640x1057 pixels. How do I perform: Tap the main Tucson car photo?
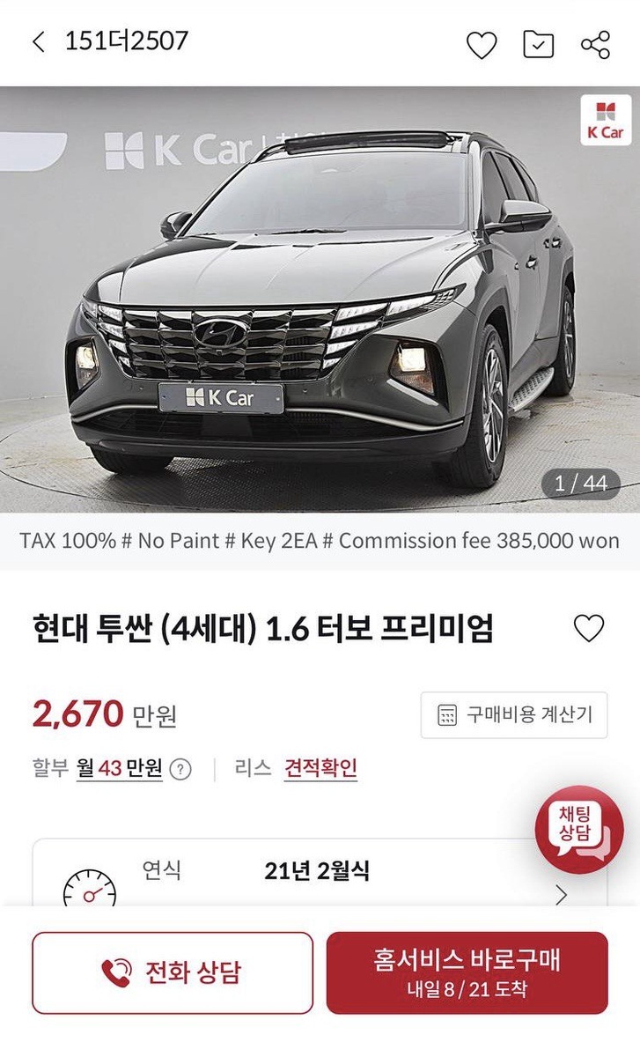coord(320,299)
